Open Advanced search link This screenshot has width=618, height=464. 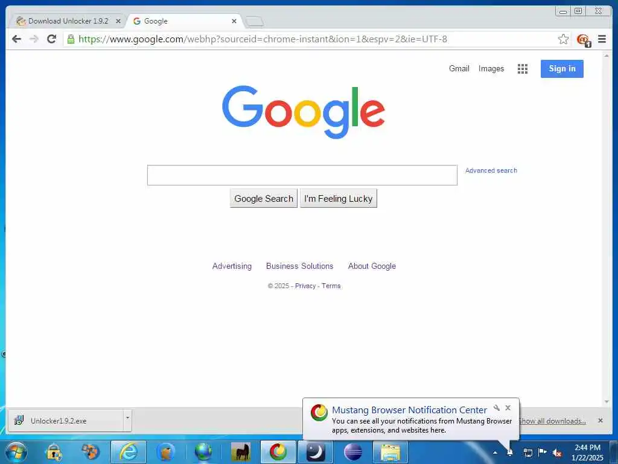coord(491,170)
